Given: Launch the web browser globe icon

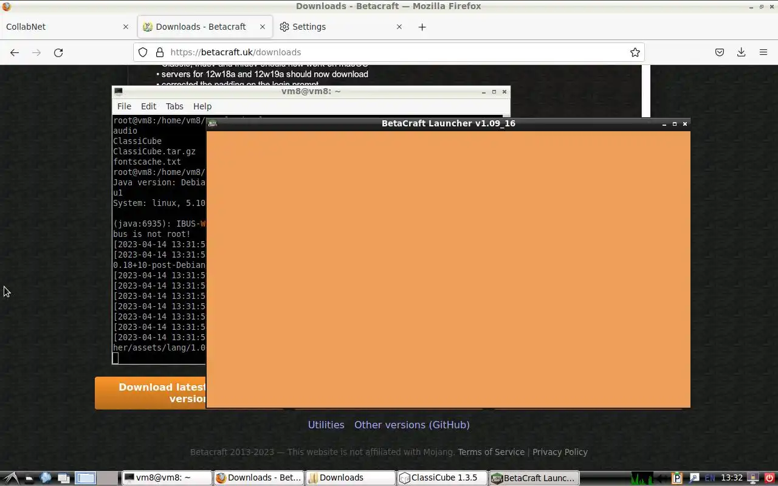Looking at the screenshot, I should (x=46, y=478).
